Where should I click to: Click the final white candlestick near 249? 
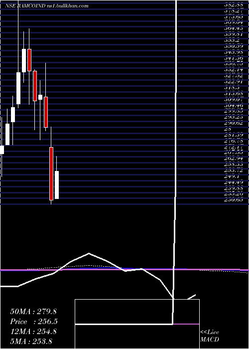57,185
